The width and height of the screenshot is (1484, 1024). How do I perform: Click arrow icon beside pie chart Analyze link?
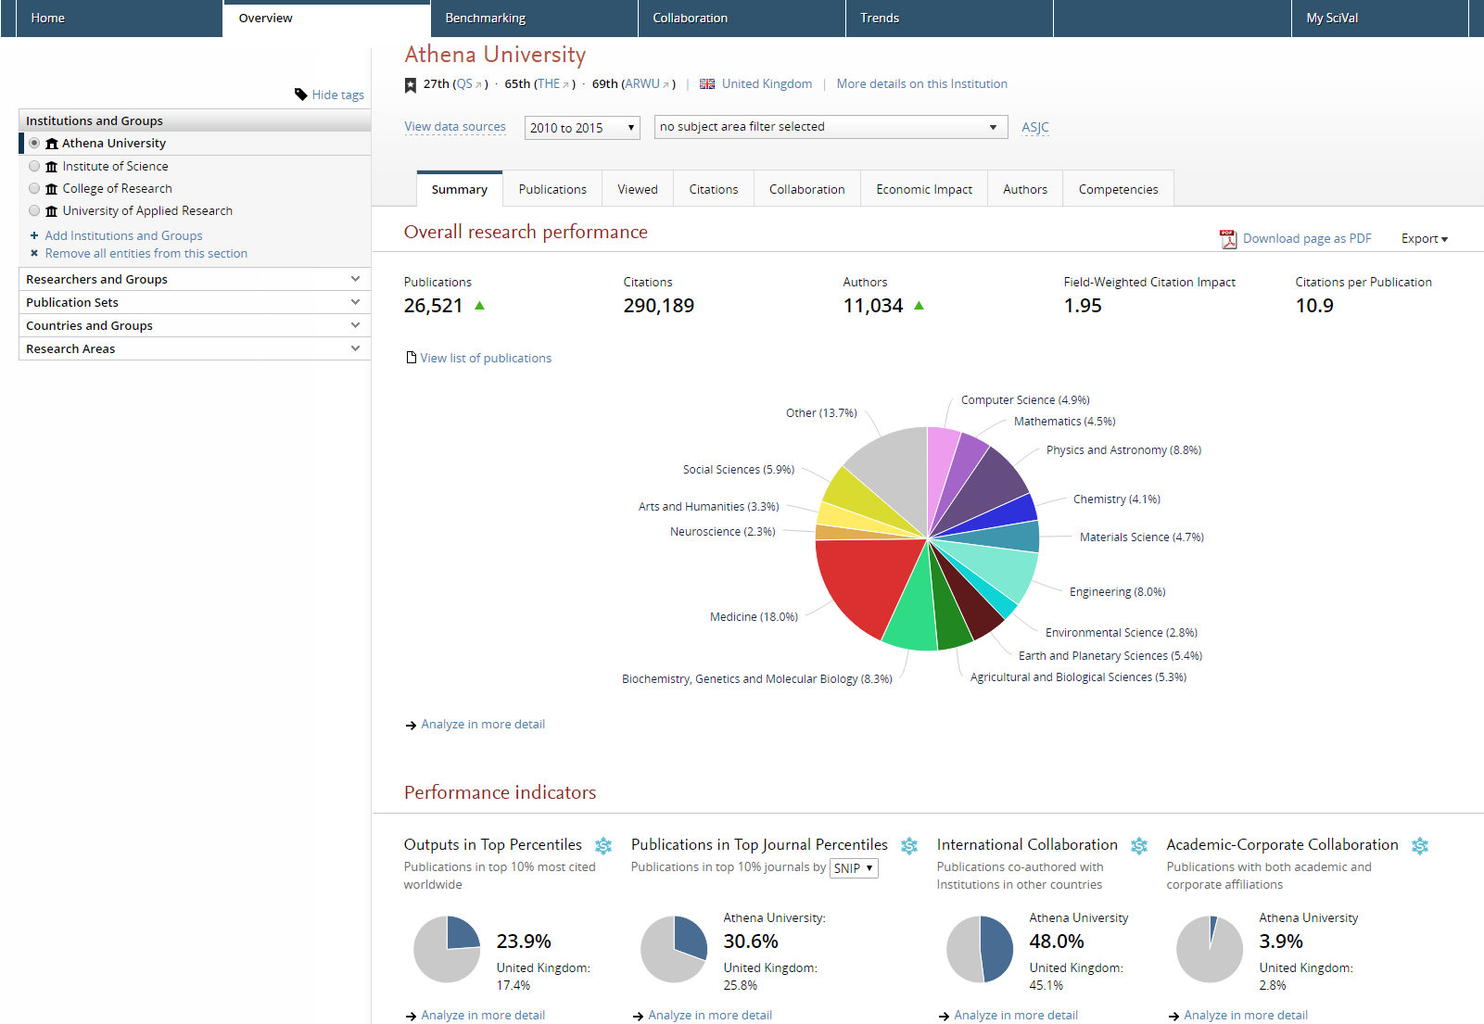click(x=411, y=726)
